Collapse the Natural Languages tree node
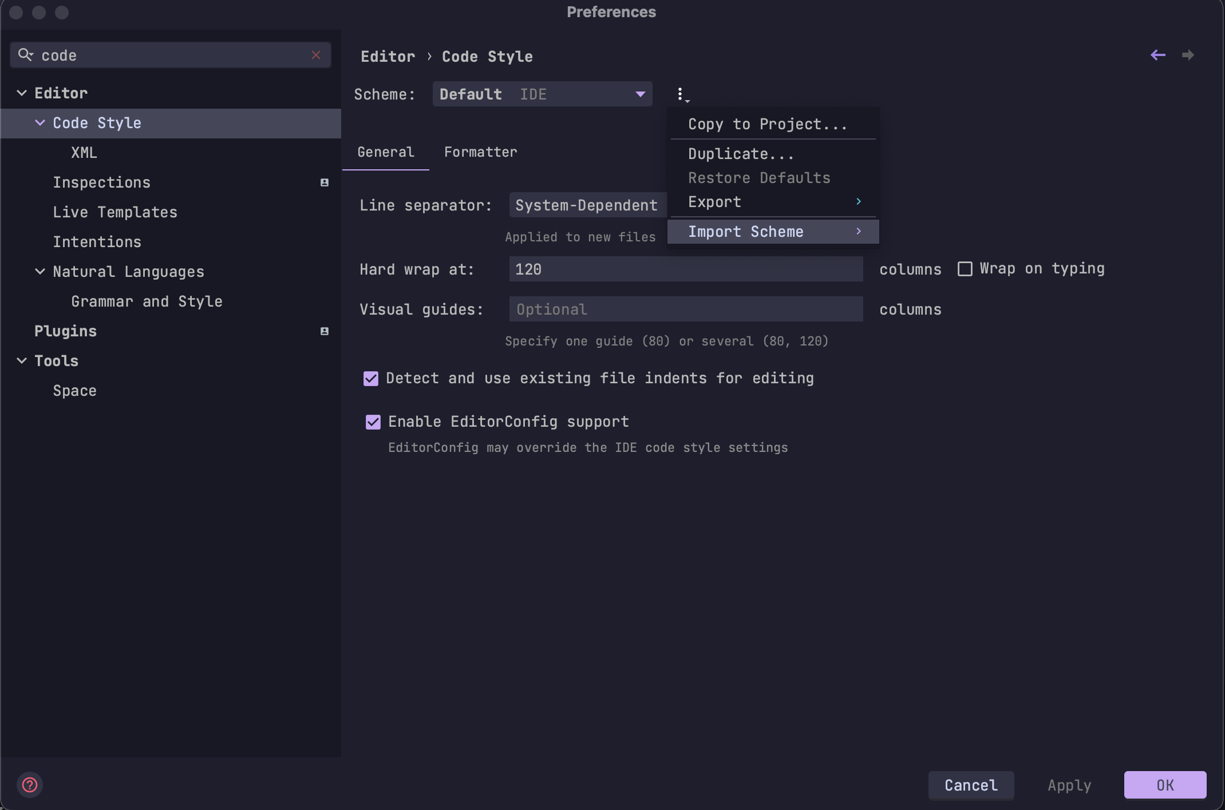 40,272
